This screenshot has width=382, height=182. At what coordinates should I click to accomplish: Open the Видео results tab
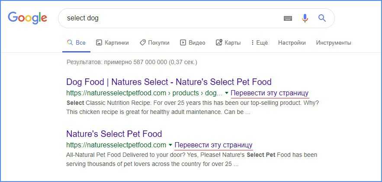coord(193,42)
